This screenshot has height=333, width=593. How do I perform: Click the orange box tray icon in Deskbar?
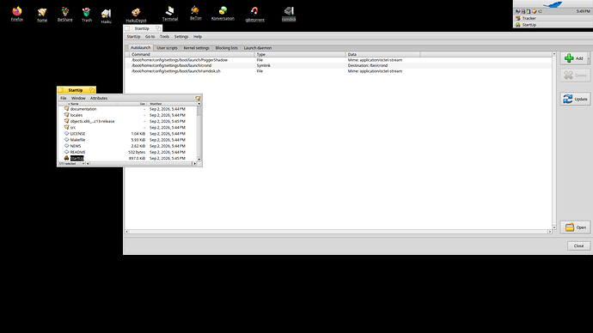pyautogui.click(x=534, y=11)
